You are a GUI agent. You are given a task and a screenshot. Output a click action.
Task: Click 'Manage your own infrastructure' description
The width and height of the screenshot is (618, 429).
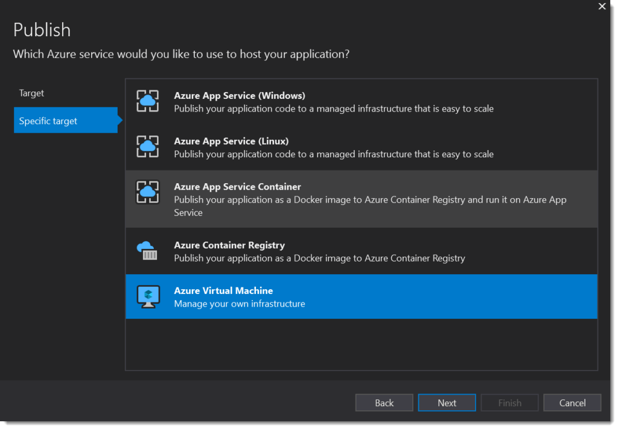click(240, 304)
